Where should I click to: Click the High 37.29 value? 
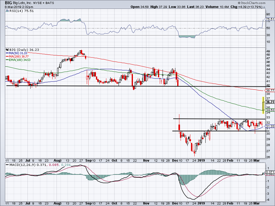click(159, 7)
